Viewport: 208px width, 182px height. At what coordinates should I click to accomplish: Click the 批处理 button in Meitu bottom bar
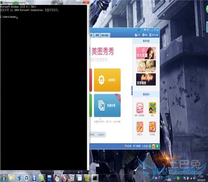tap(128, 146)
